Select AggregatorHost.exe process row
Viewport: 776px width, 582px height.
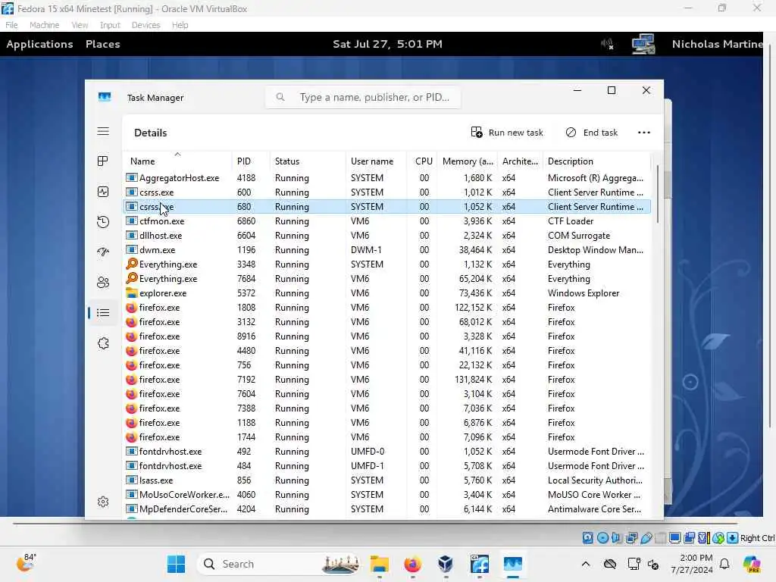(x=386, y=177)
